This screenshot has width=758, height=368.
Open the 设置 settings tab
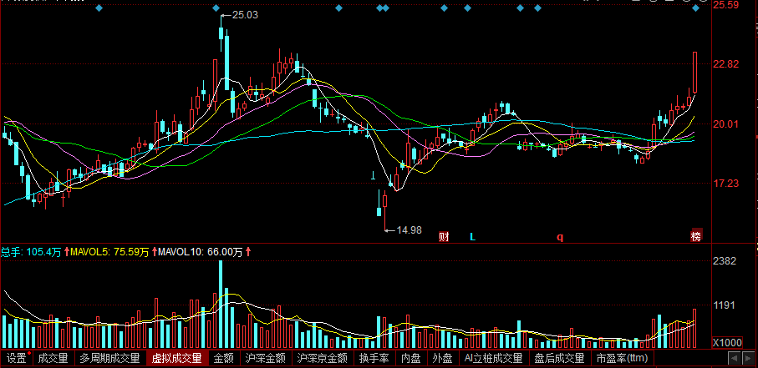pos(17,358)
